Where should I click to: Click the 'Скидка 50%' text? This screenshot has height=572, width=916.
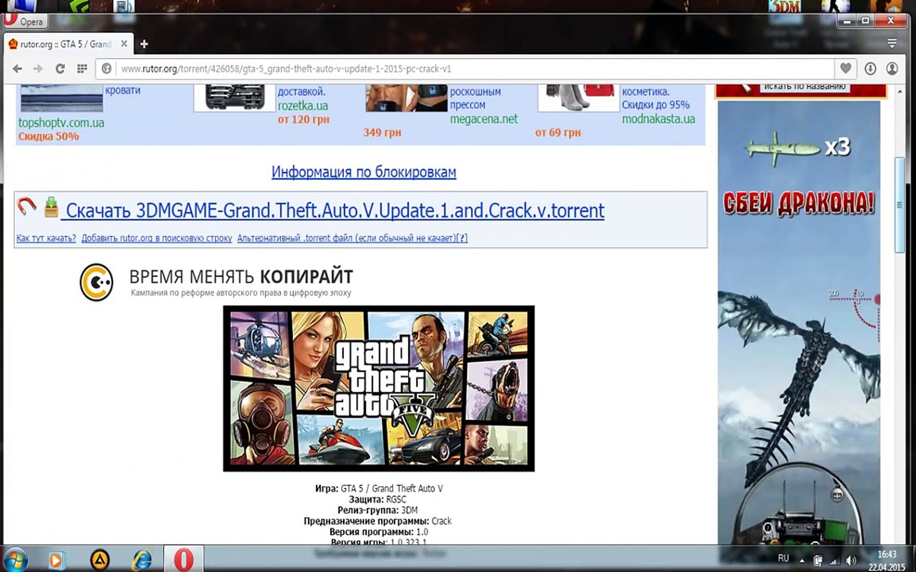point(49,137)
